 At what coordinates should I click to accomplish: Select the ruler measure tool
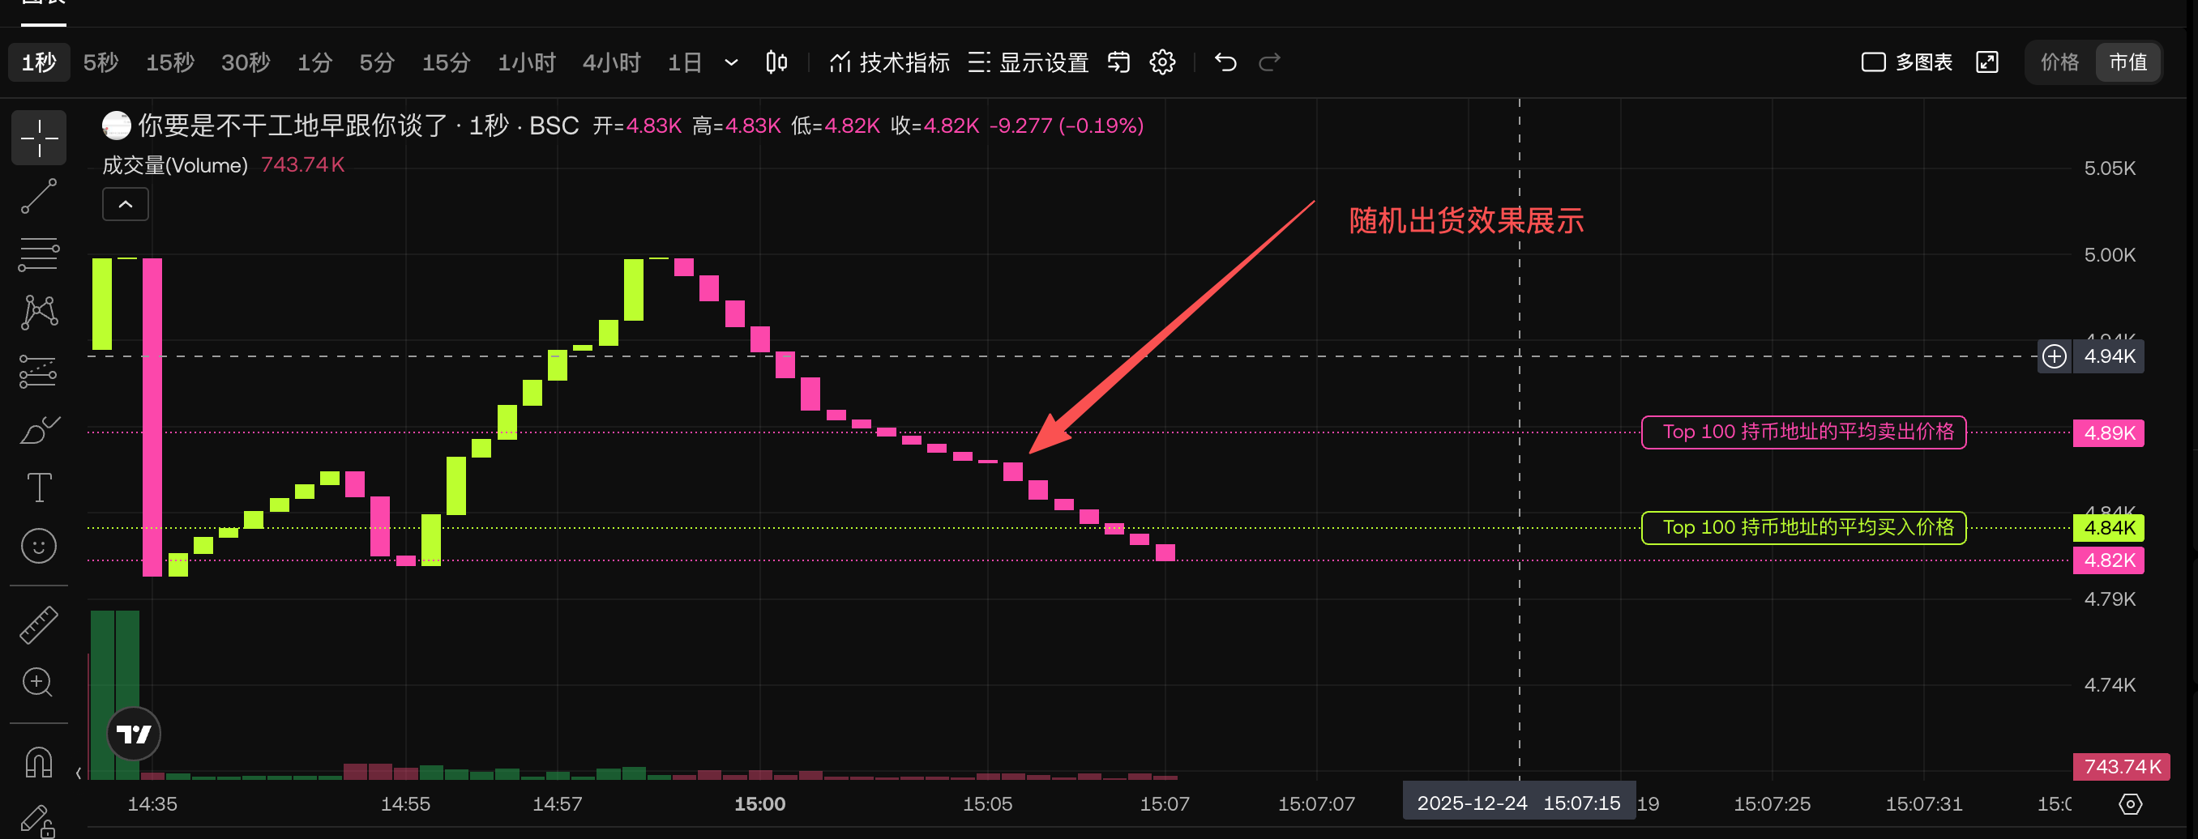[x=38, y=625]
